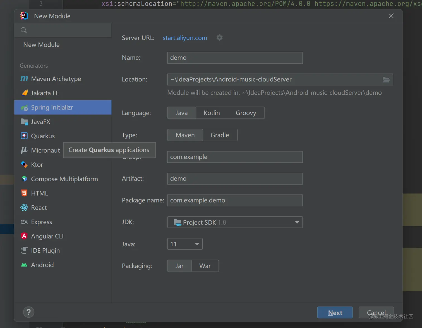Select the Spring Initializr generator
This screenshot has width=422, height=328.
(63, 108)
